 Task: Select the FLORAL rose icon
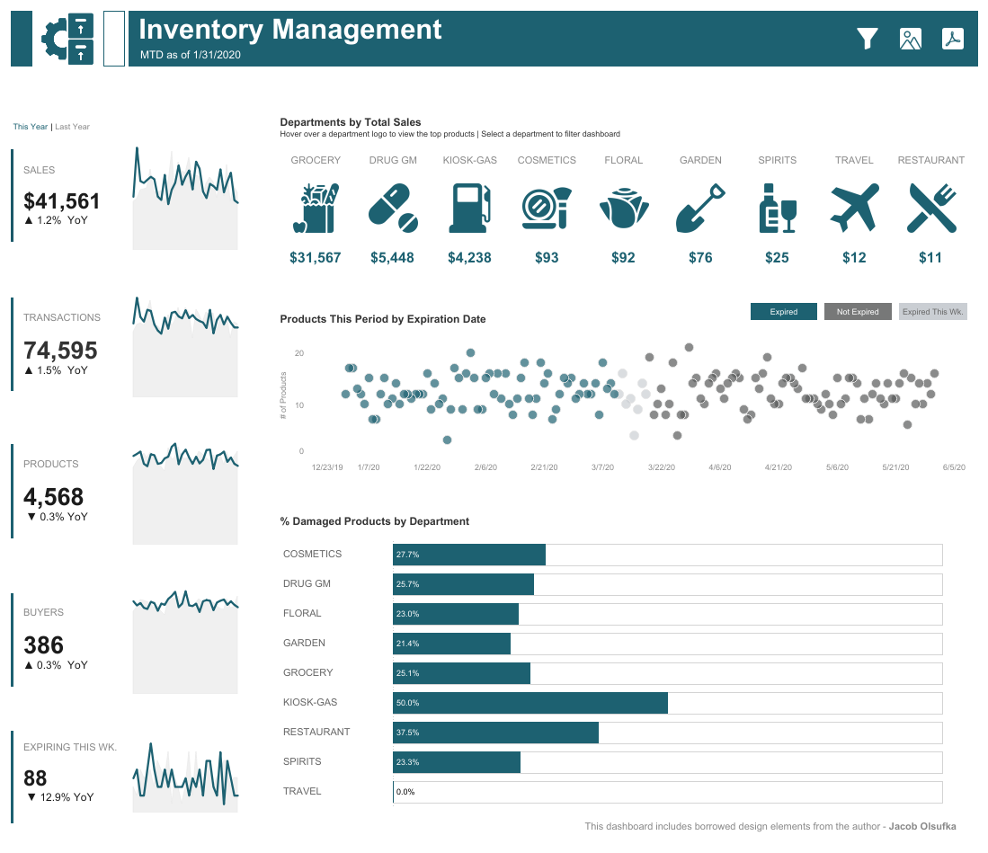[623, 208]
